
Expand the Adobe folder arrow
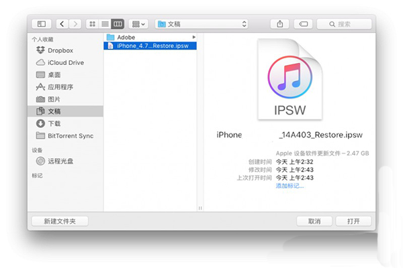(x=194, y=38)
